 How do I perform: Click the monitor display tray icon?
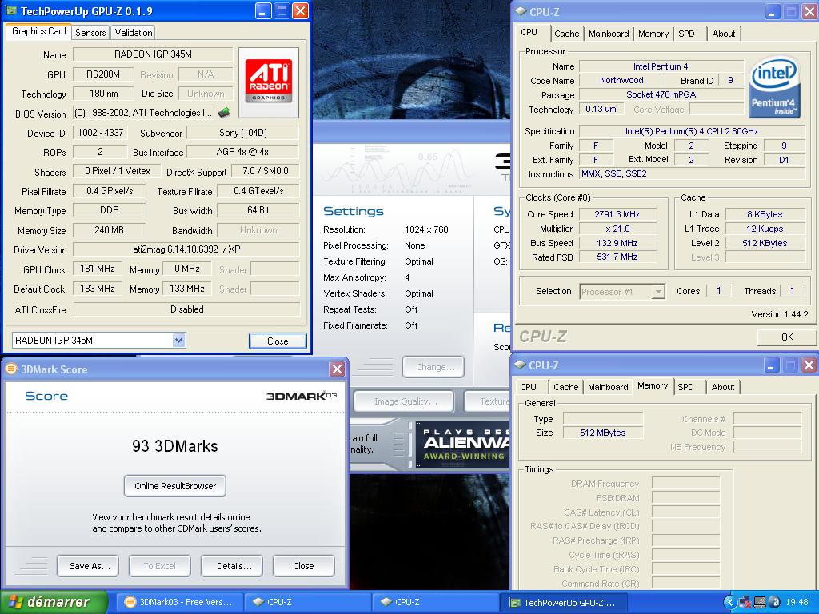pyautogui.click(x=760, y=603)
